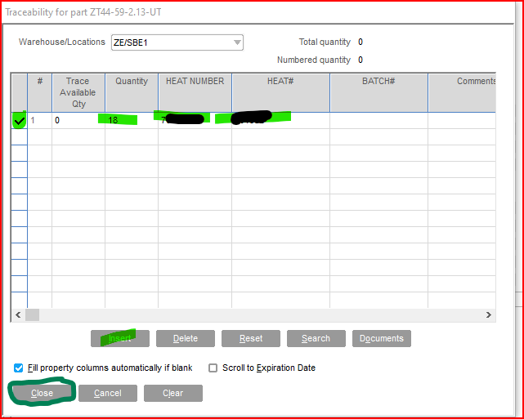Close the traceability dialog

(x=43, y=393)
